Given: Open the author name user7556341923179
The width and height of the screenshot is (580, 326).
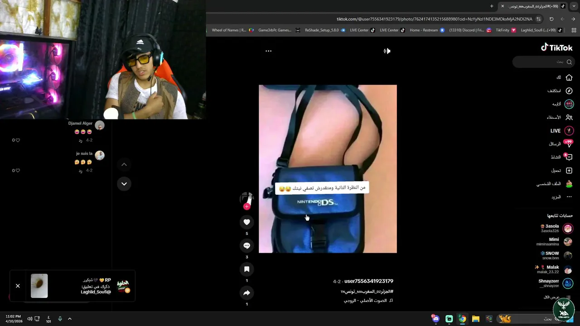Looking at the screenshot, I should pyautogui.click(x=369, y=281).
